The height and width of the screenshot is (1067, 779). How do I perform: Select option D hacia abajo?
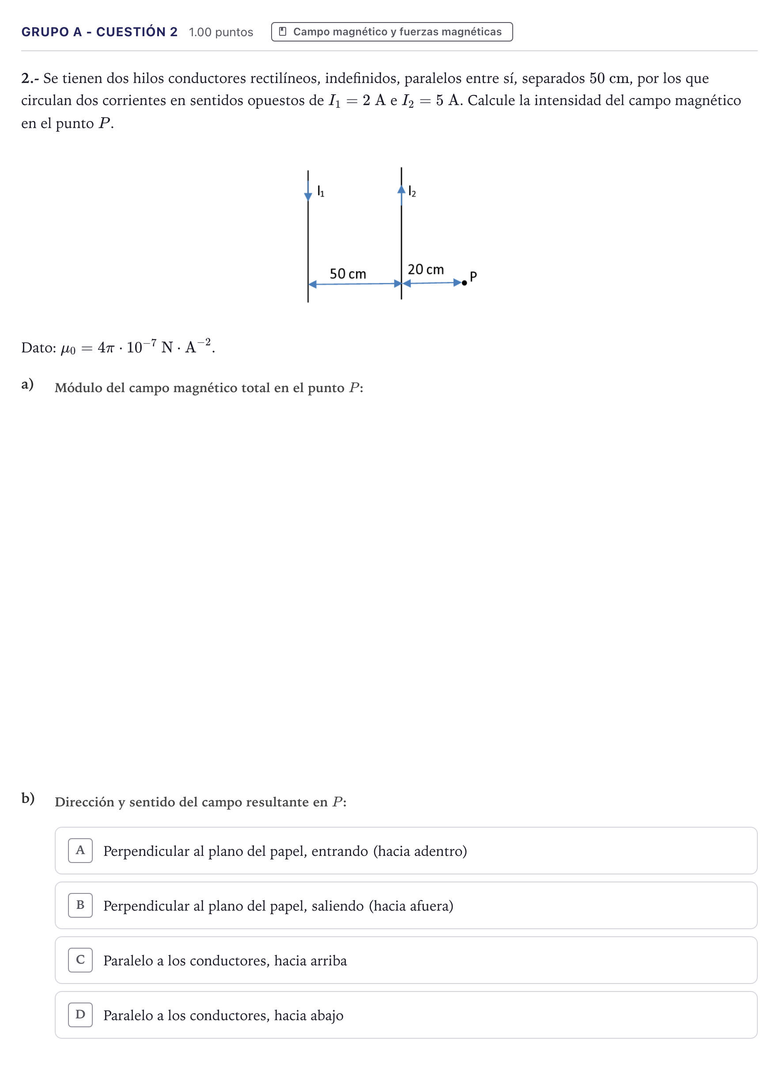point(406,1014)
